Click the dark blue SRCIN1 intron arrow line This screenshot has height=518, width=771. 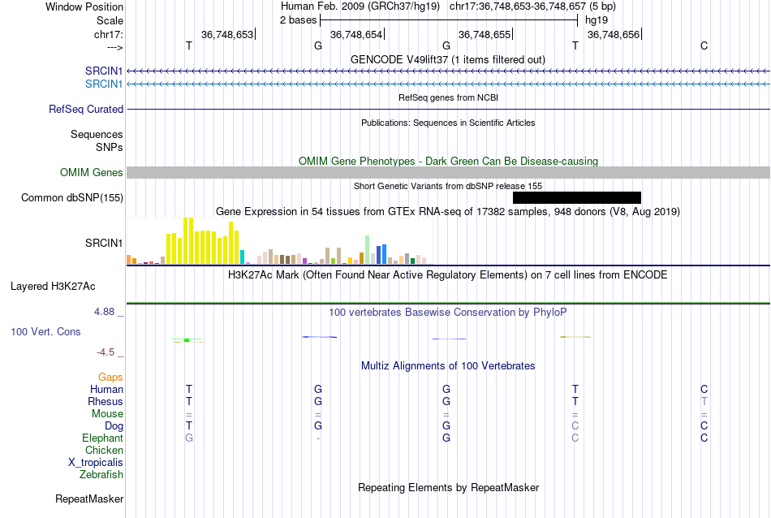[448, 71]
